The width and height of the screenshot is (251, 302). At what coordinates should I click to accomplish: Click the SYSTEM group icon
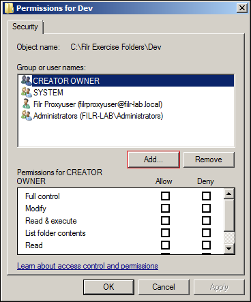pyautogui.click(x=27, y=92)
